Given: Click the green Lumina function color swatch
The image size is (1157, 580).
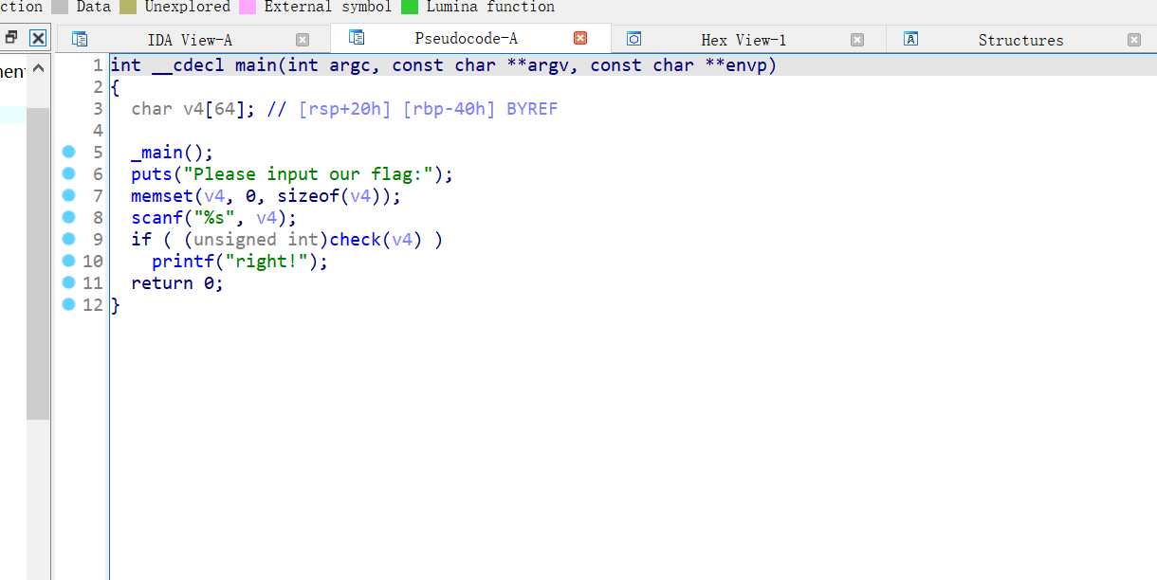Looking at the screenshot, I should [412, 7].
